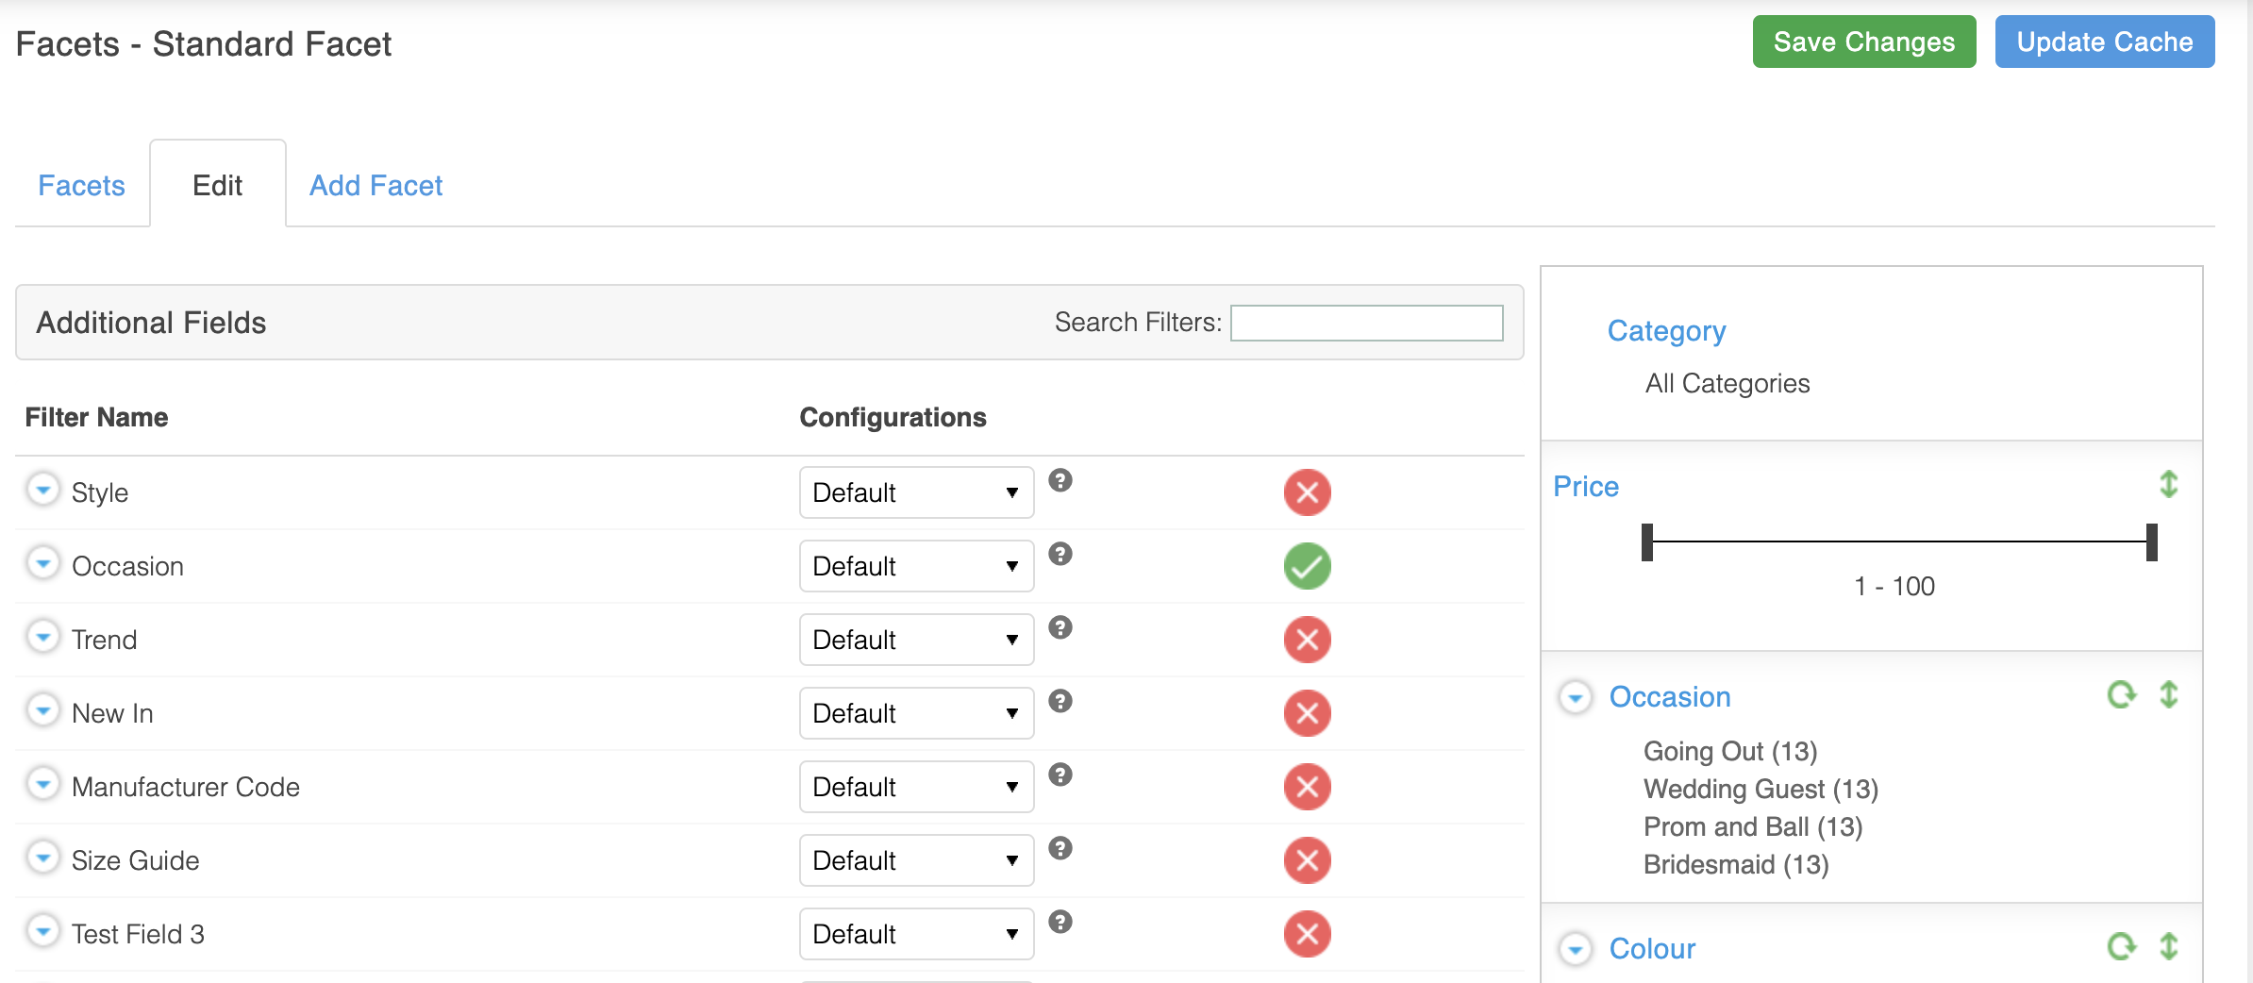The width and height of the screenshot is (2253, 983).
Task: Disable the Occasion filter via green check
Action: (1308, 566)
